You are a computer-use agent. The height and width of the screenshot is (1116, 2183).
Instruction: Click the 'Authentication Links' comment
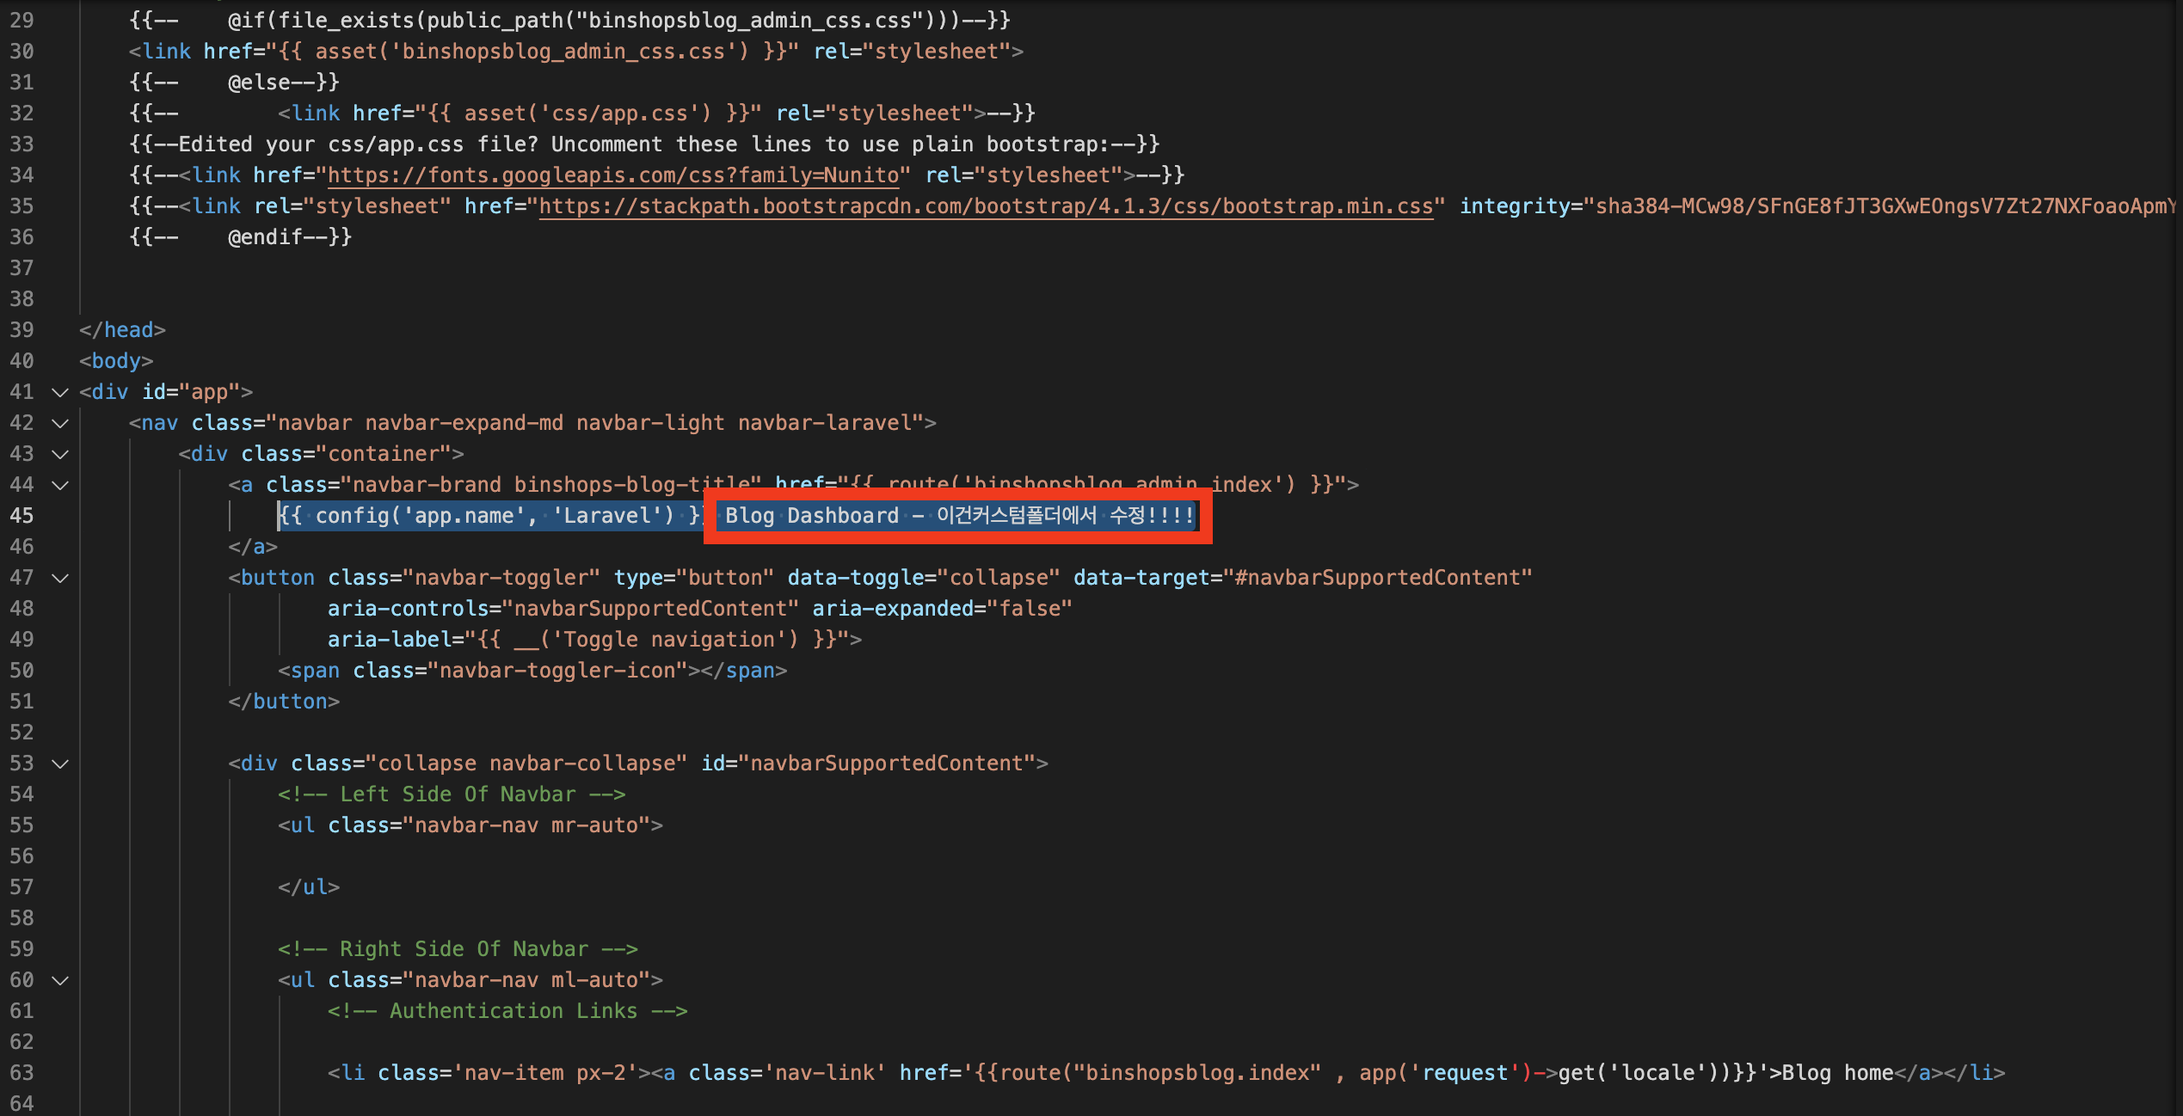click(x=507, y=1011)
